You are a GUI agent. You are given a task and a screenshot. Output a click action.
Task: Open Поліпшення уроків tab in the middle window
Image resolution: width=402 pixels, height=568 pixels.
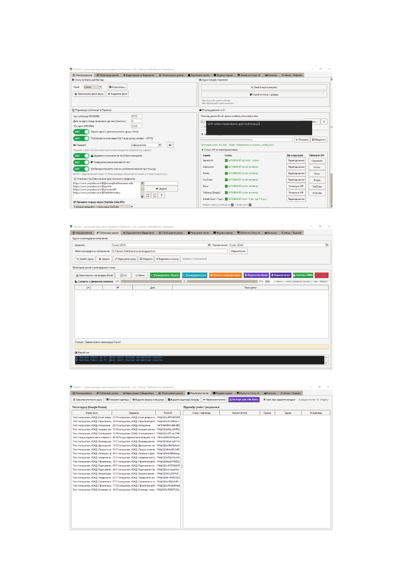pyautogui.click(x=171, y=233)
